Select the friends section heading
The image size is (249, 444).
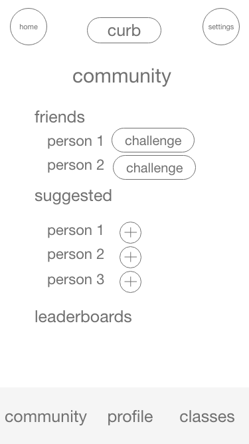click(60, 116)
